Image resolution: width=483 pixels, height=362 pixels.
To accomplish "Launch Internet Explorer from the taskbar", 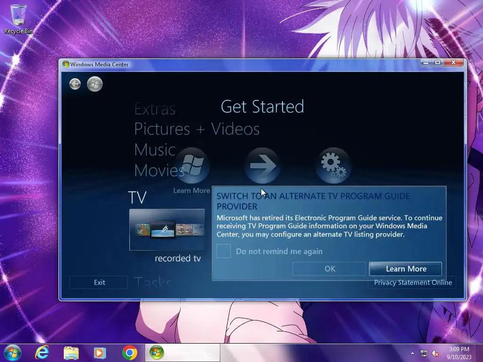I will 42,353.
